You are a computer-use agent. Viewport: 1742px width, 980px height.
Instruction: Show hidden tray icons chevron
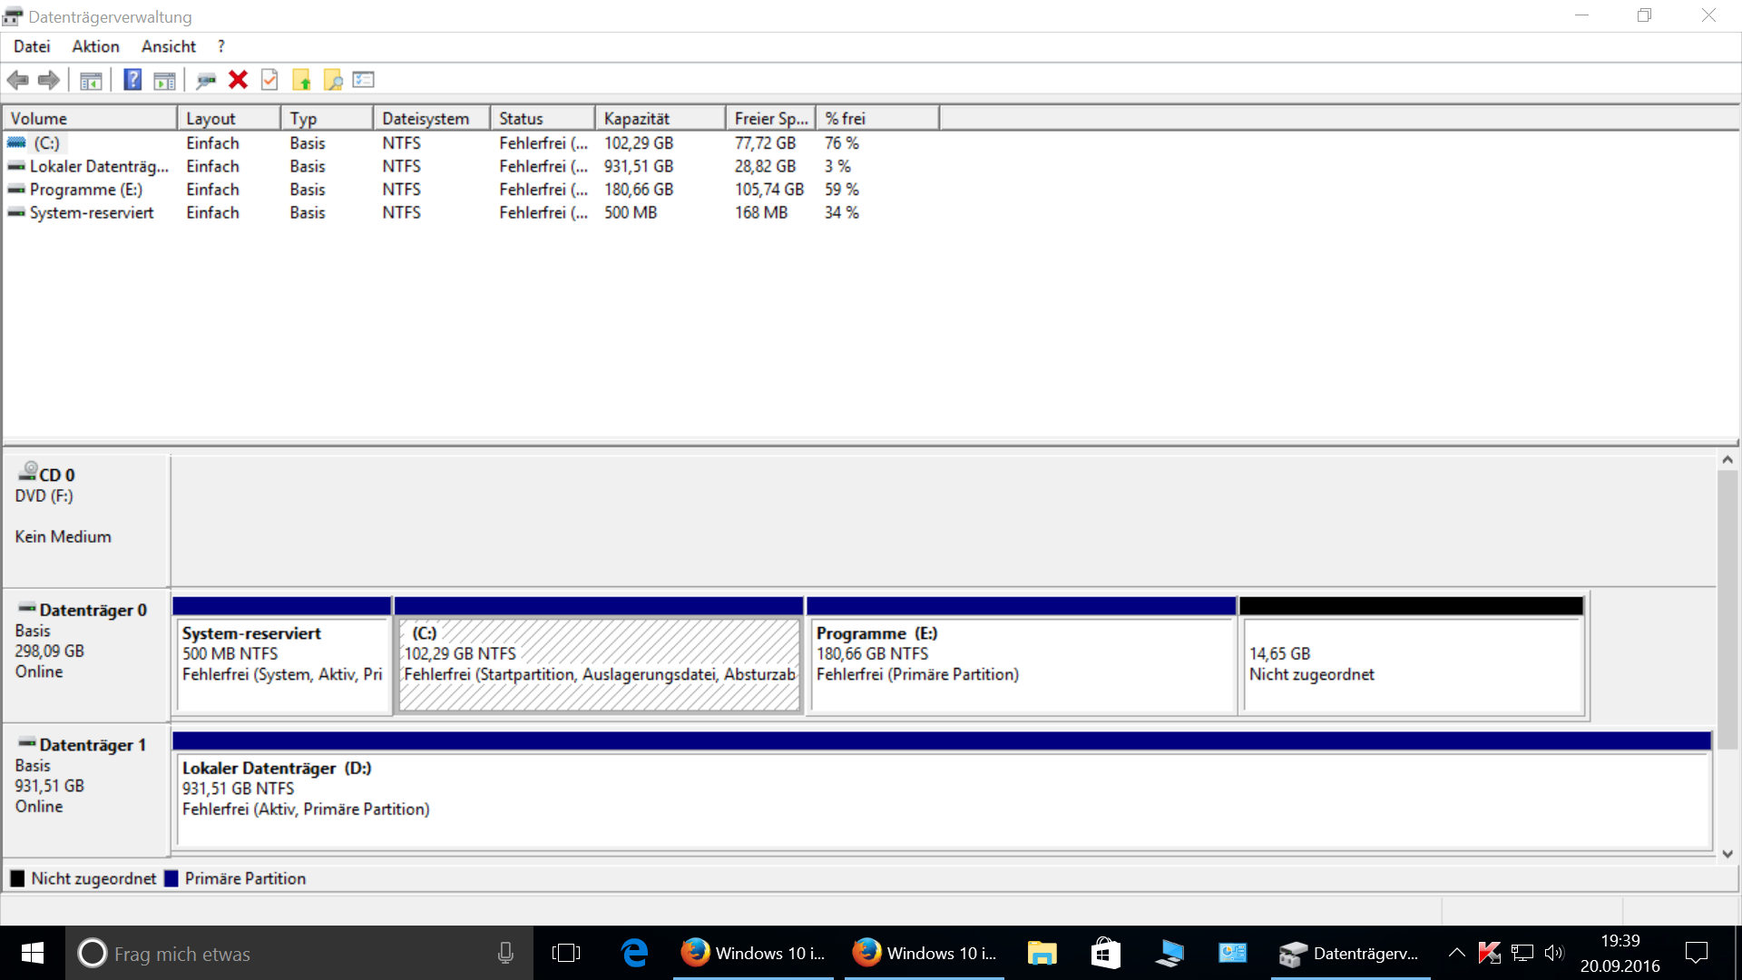(x=1456, y=953)
